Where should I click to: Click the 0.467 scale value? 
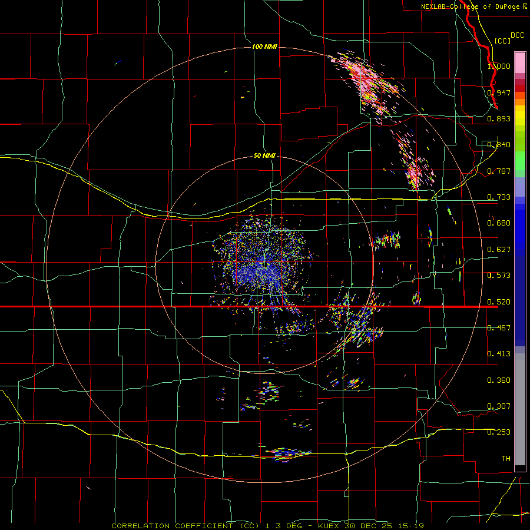pyautogui.click(x=499, y=328)
